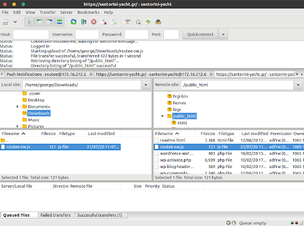Toggle transfer queue display
Viewport: 304px width, 226px height.
pyautogui.click(x=59, y=22)
